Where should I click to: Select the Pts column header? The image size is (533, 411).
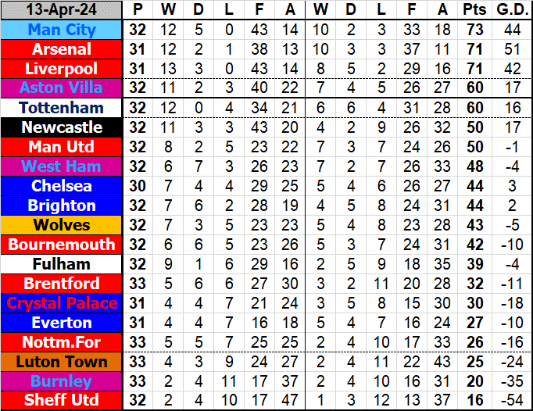pyautogui.click(x=473, y=10)
